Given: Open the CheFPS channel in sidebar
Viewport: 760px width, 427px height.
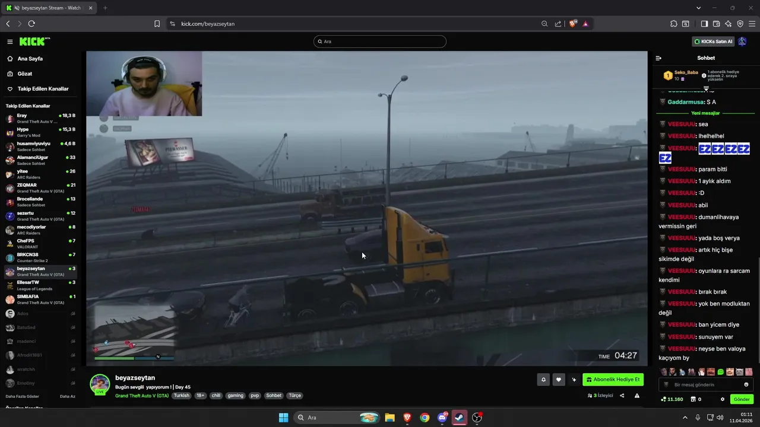Looking at the screenshot, I should coord(40,244).
